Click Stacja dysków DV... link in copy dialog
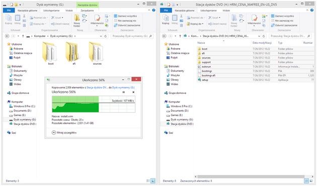This screenshot has width=317, height=186. (97, 87)
